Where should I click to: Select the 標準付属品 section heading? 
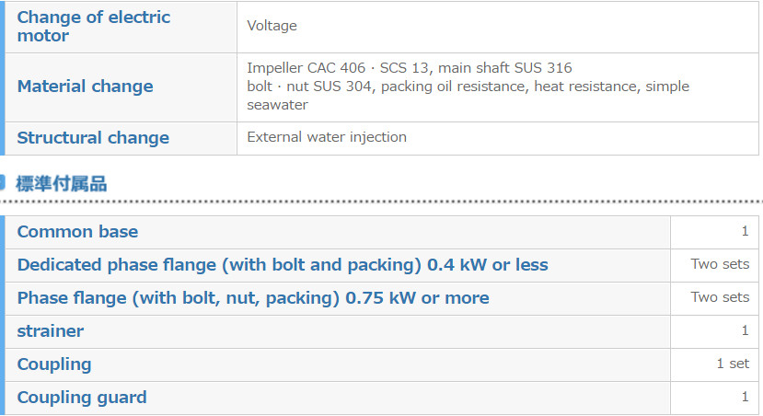point(62,184)
